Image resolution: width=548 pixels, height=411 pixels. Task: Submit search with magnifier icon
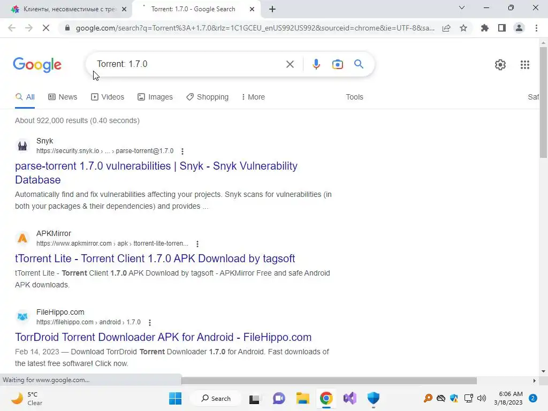[x=359, y=64]
